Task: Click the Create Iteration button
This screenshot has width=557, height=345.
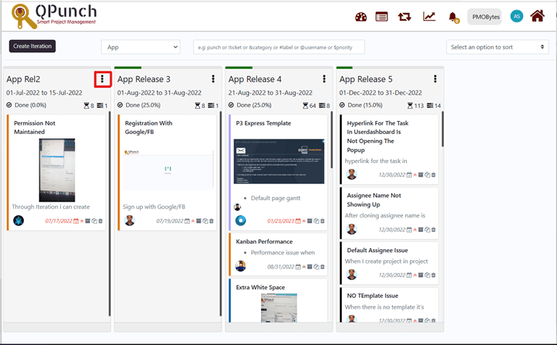Action: 33,46
